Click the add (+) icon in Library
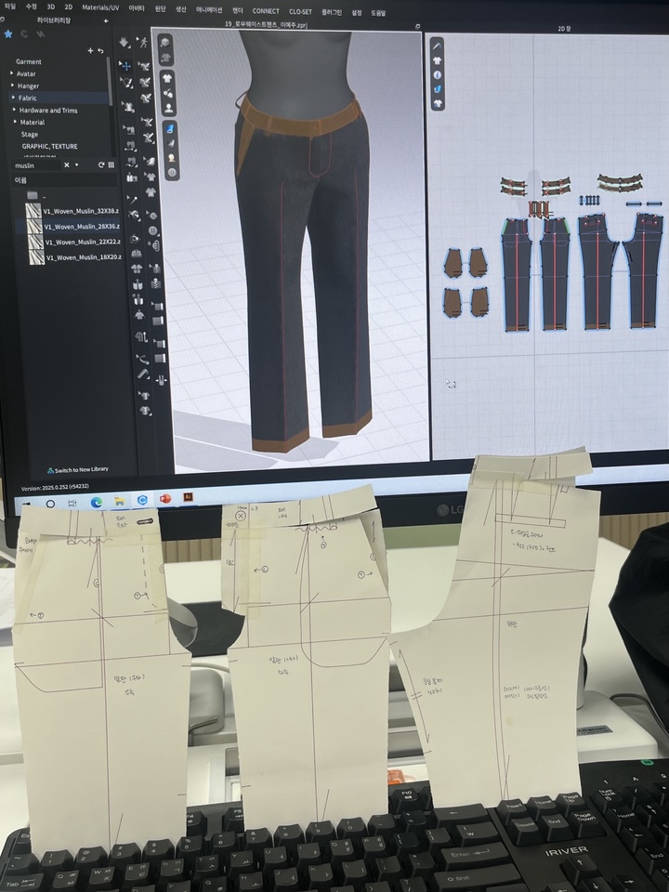 [x=89, y=50]
